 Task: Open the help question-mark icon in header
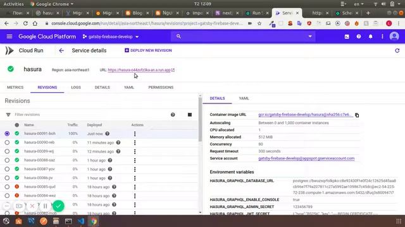[x=359, y=37]
